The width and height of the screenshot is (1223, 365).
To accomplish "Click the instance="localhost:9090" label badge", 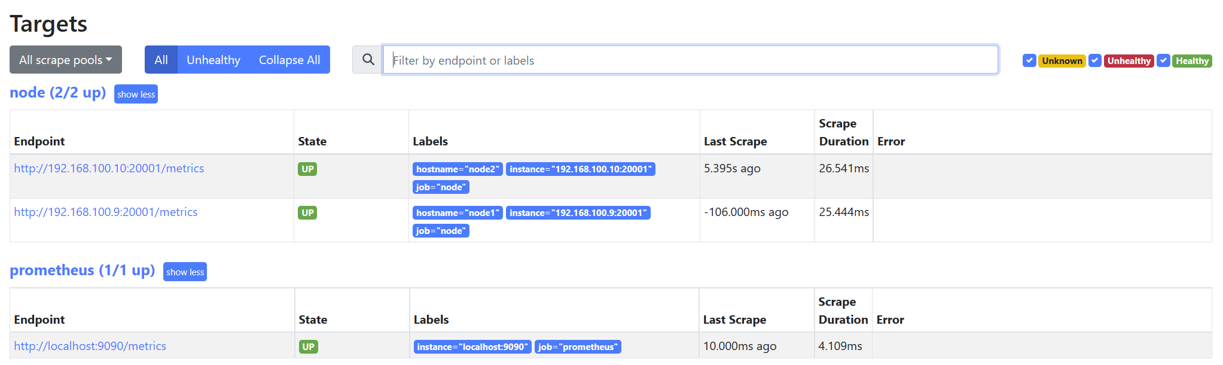I will tap(472, 347).
